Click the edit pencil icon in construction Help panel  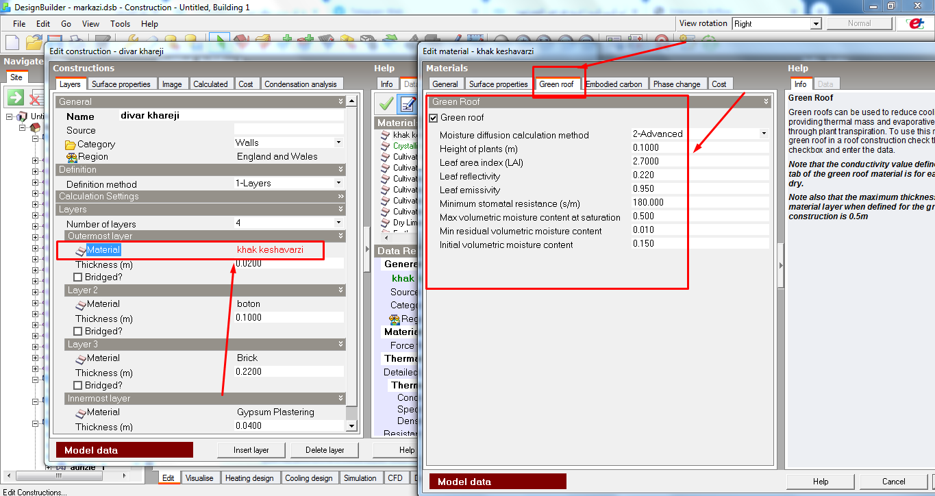pyautogui.click(x=408, y=103)
